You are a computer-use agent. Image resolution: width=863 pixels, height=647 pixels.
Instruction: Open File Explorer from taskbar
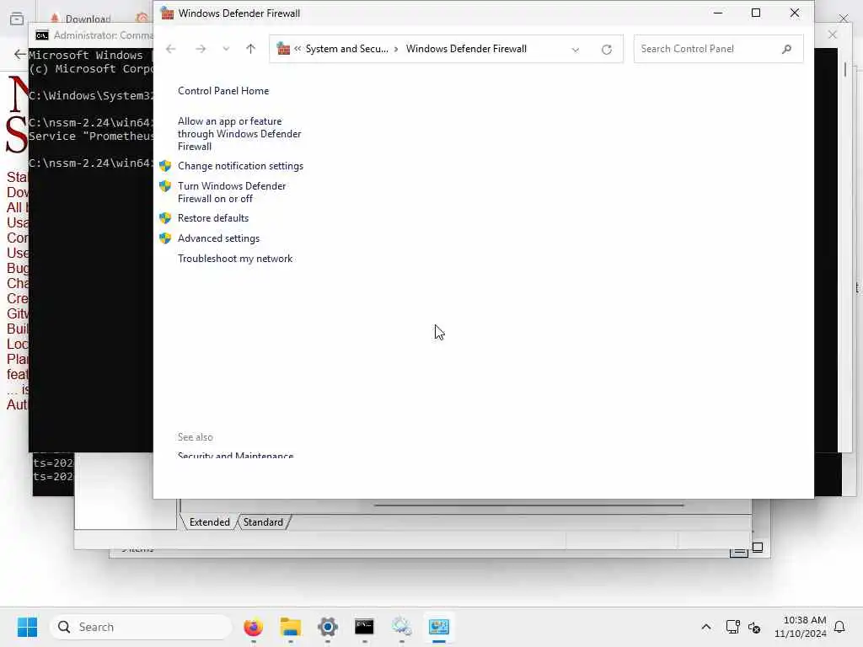[x=291, y=627]
